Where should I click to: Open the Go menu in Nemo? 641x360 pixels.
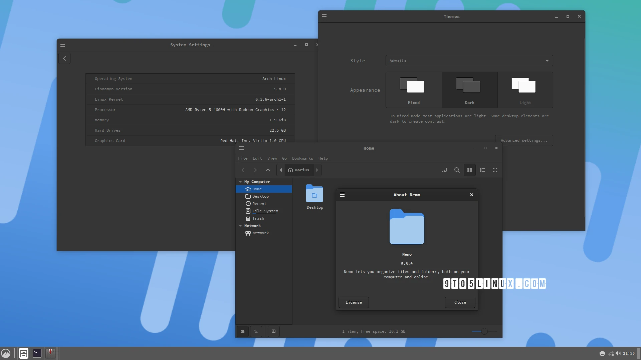(x=284, y=158)
